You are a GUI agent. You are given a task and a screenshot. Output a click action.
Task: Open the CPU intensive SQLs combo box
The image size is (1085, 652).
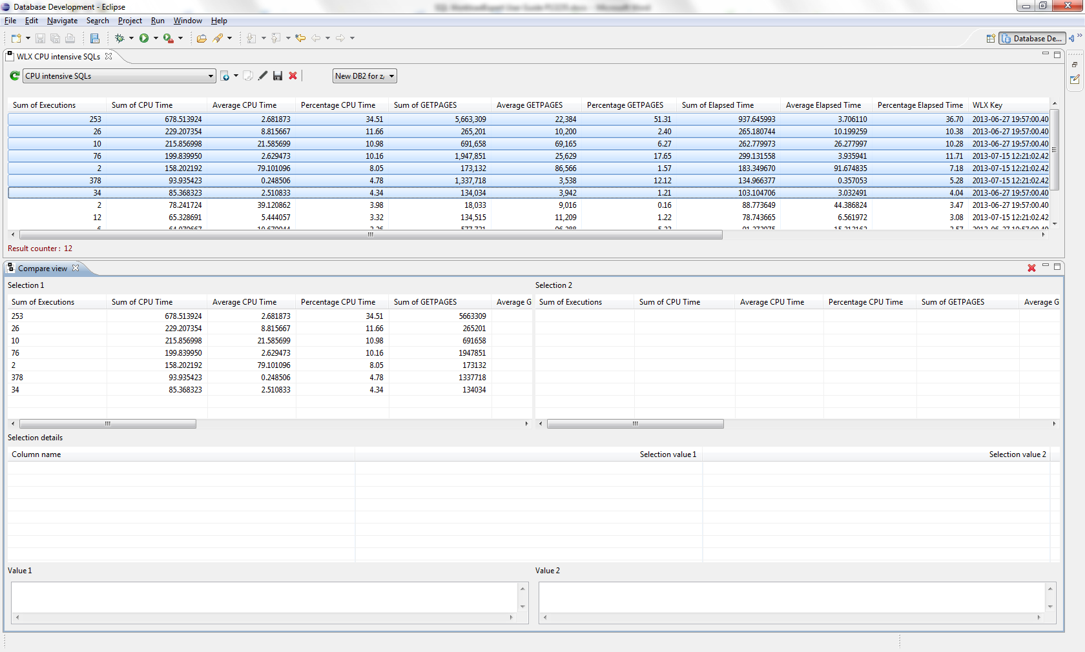pyautogui.click(x=119, y=76)
